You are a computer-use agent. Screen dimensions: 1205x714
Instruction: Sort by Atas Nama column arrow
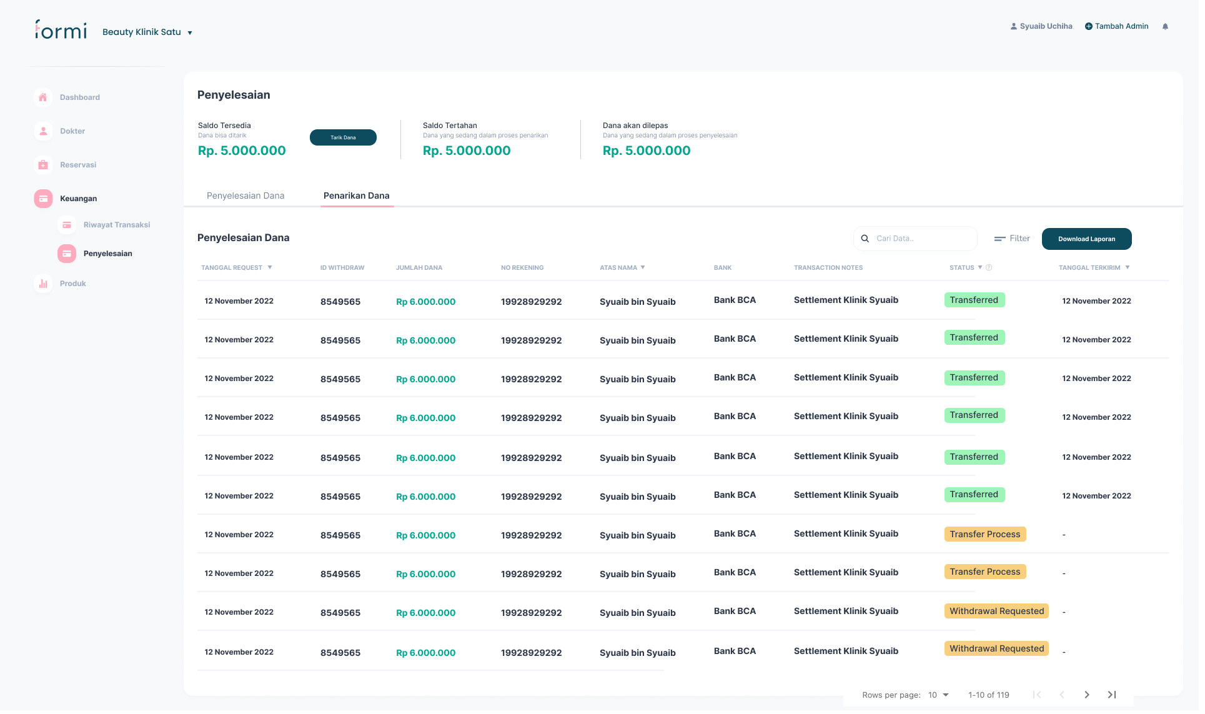(x=643, y=267)
